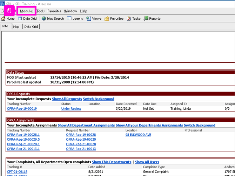Screen dimensions: 235x176
Task: Click Show All Requests link
Action: (x=67, y=99)
